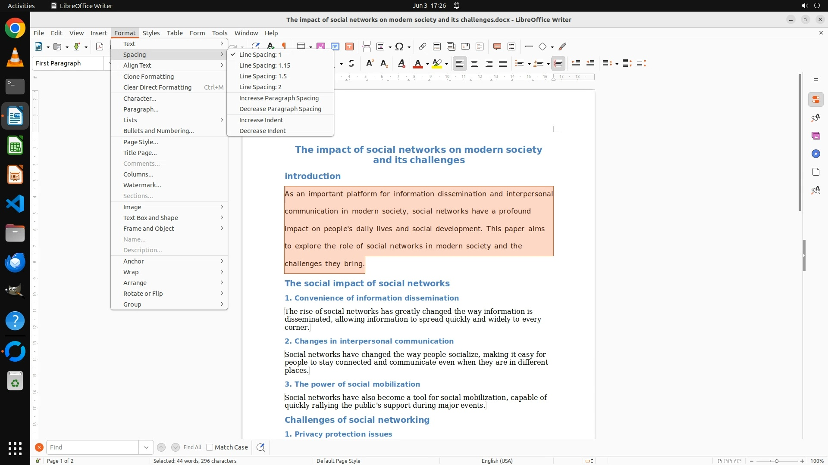This screenshot has width=828, height=465.
Task: Enable the Match Case checkbox
Action: click(x=210, y=447)
